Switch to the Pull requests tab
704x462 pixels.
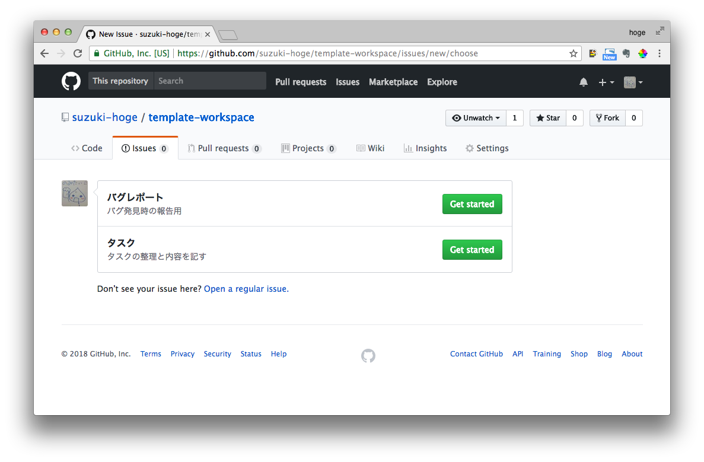(x=218, y=148)
